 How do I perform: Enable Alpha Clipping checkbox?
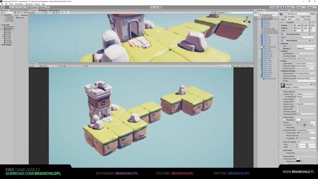pyautogui.click(x=298, y=99)
